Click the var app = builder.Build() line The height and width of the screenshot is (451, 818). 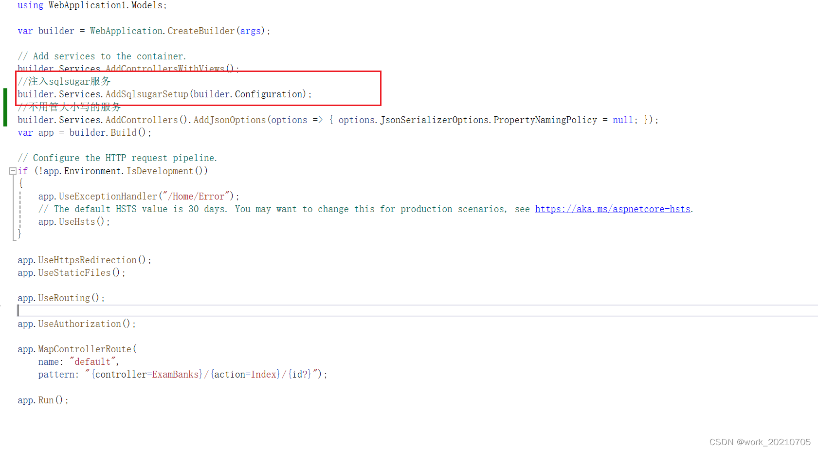coord(84,132)
